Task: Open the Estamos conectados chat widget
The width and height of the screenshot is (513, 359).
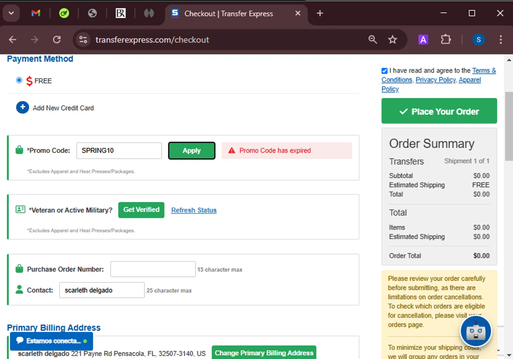Action: point(51,341)
